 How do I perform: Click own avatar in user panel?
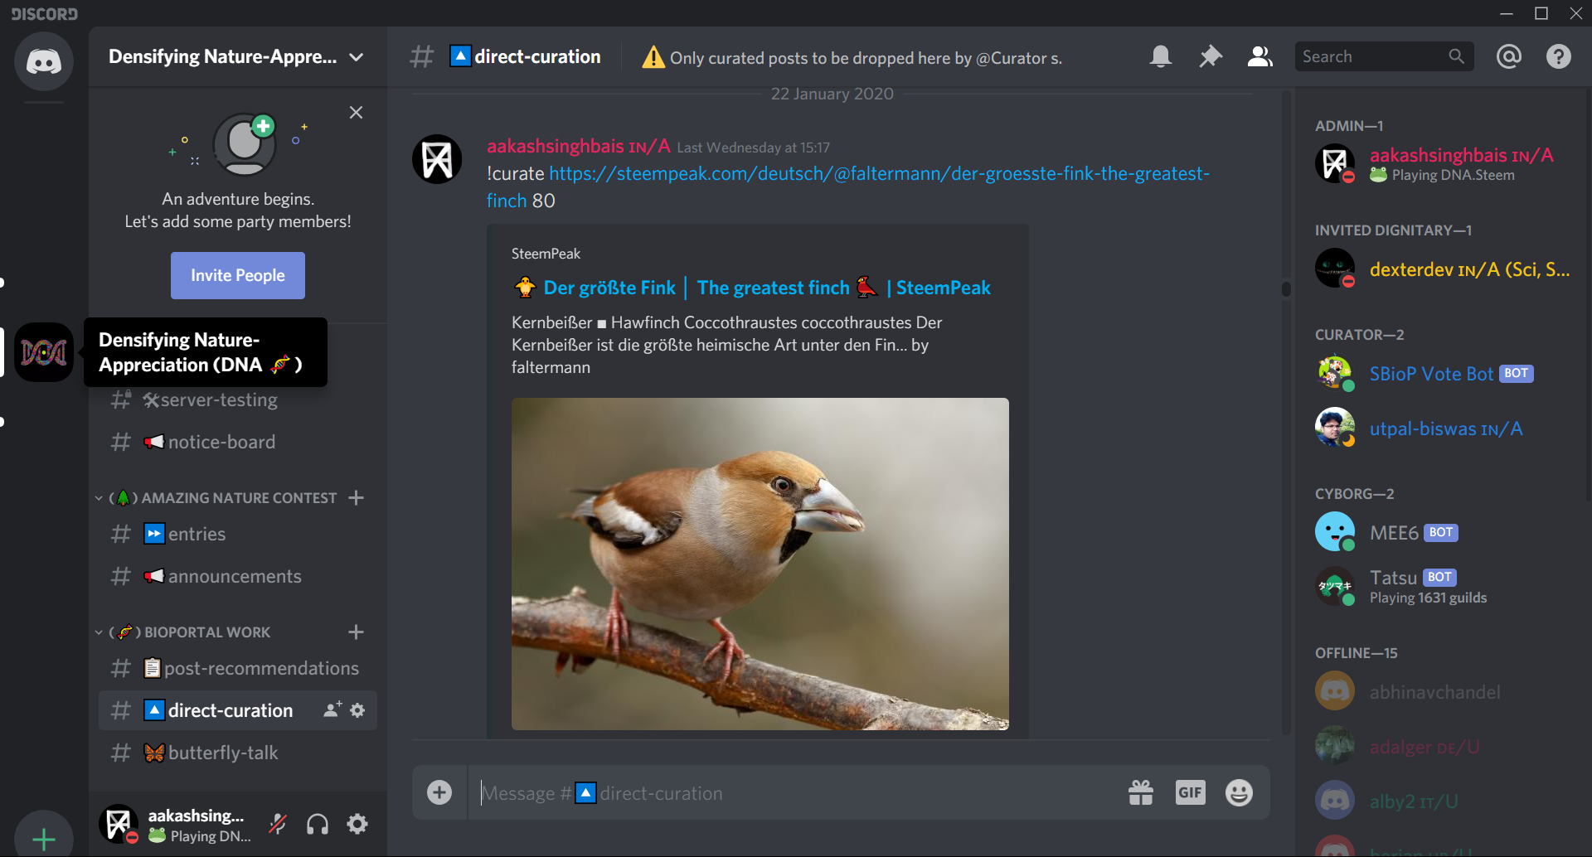tap(119, 824)
